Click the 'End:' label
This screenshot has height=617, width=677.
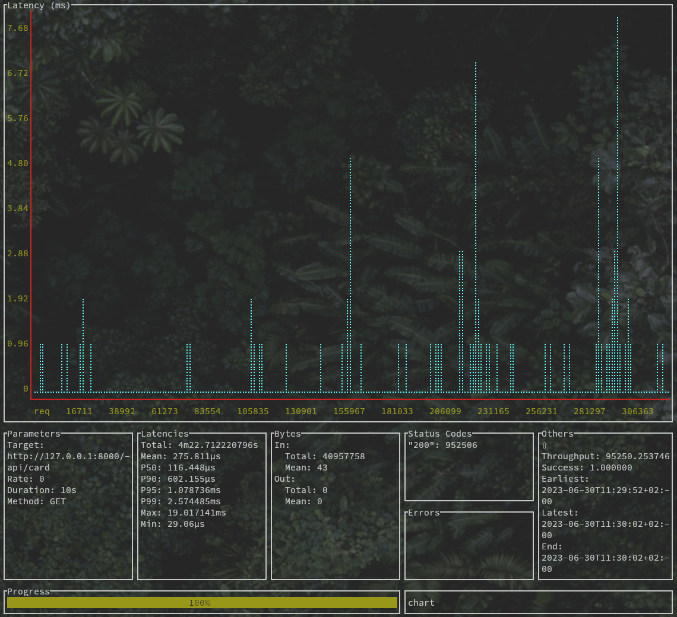click(552, 546)
